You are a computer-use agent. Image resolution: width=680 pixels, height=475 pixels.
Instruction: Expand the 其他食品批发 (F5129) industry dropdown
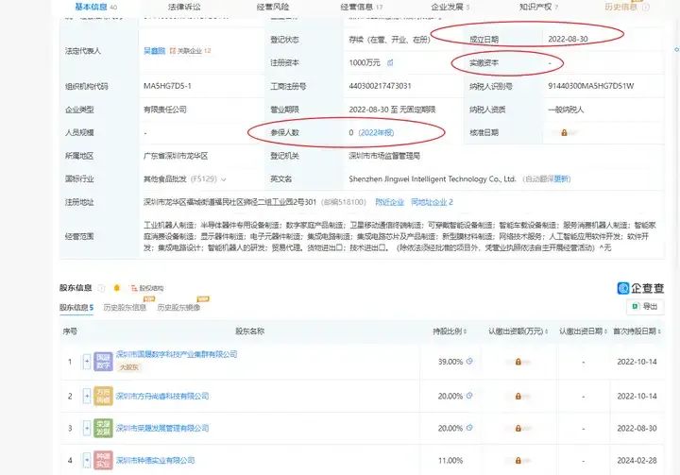[224, 178]
